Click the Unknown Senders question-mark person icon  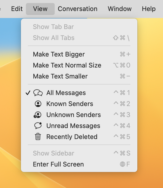38,115
